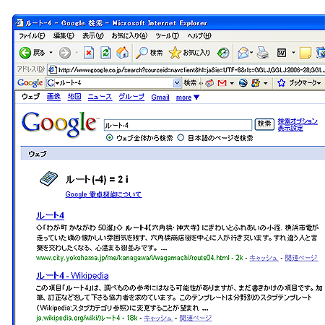
Task: Select search the whole web radio
Action: coord(109,138)
